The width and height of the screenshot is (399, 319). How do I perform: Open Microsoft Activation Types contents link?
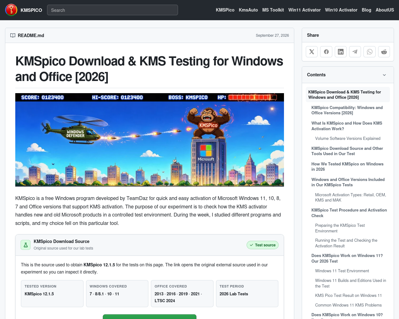[x=351, y=198]
